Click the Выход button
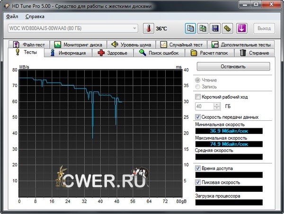The width and height of the screenshot is (284, 214). [264, 28]
